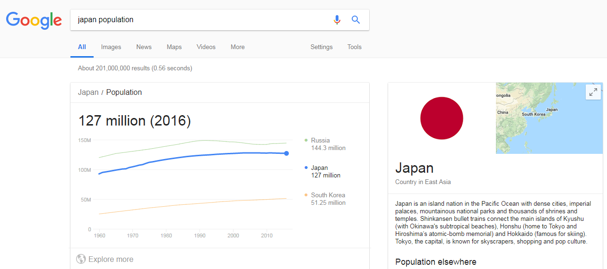The width and height of the screenshot is (607, 269).
Task: Expand the More search menu
Action: coord(238,47)
